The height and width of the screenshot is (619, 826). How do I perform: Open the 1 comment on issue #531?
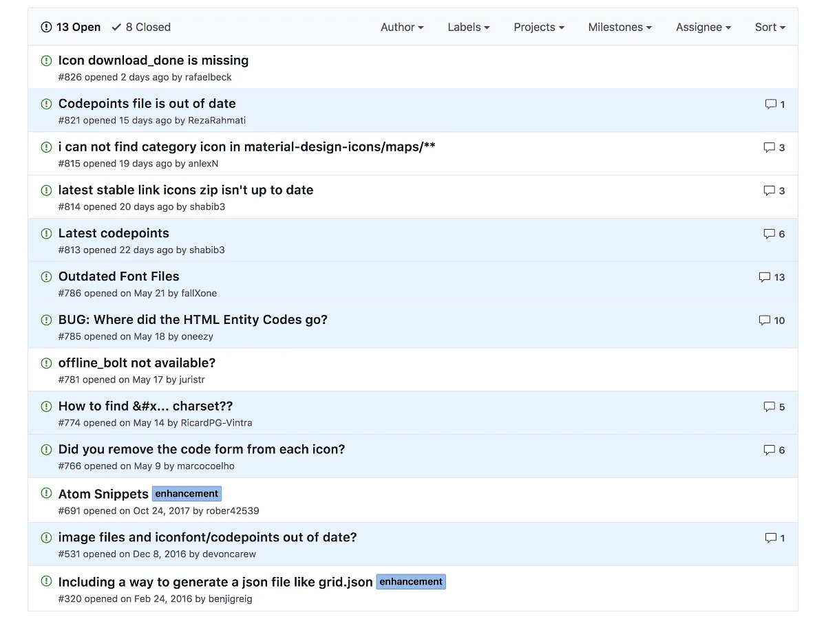[x=775, y=538]
